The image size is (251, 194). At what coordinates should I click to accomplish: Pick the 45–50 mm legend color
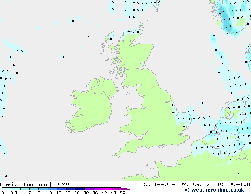pyautogui.click(x=116, y=189)
